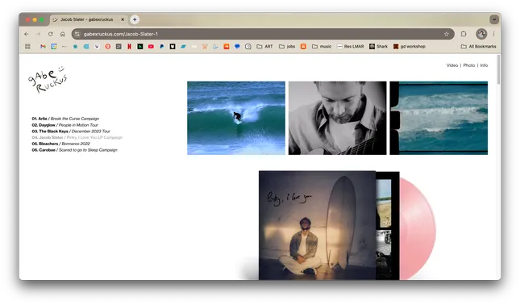Image resolution: width=520 pixels, height=305 pixels.
Task: Open the black and green terminal-style icon bookmark
Action: 140,47
